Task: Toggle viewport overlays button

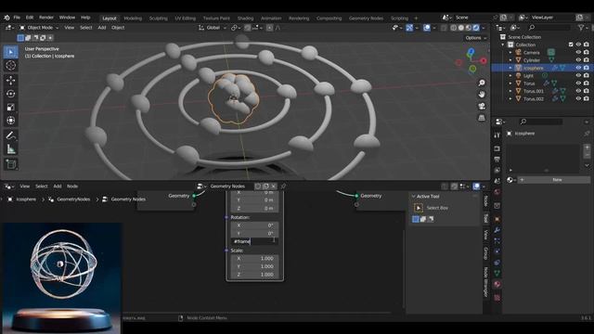Action: pos(427,28)
